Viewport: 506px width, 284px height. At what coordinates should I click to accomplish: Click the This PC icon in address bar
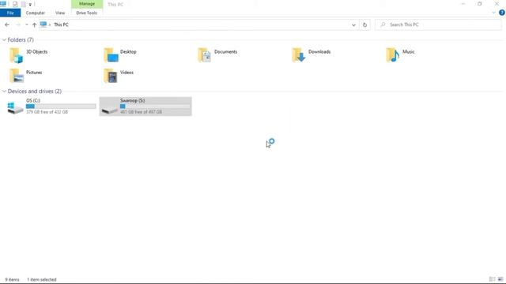[x=43, y=24]
